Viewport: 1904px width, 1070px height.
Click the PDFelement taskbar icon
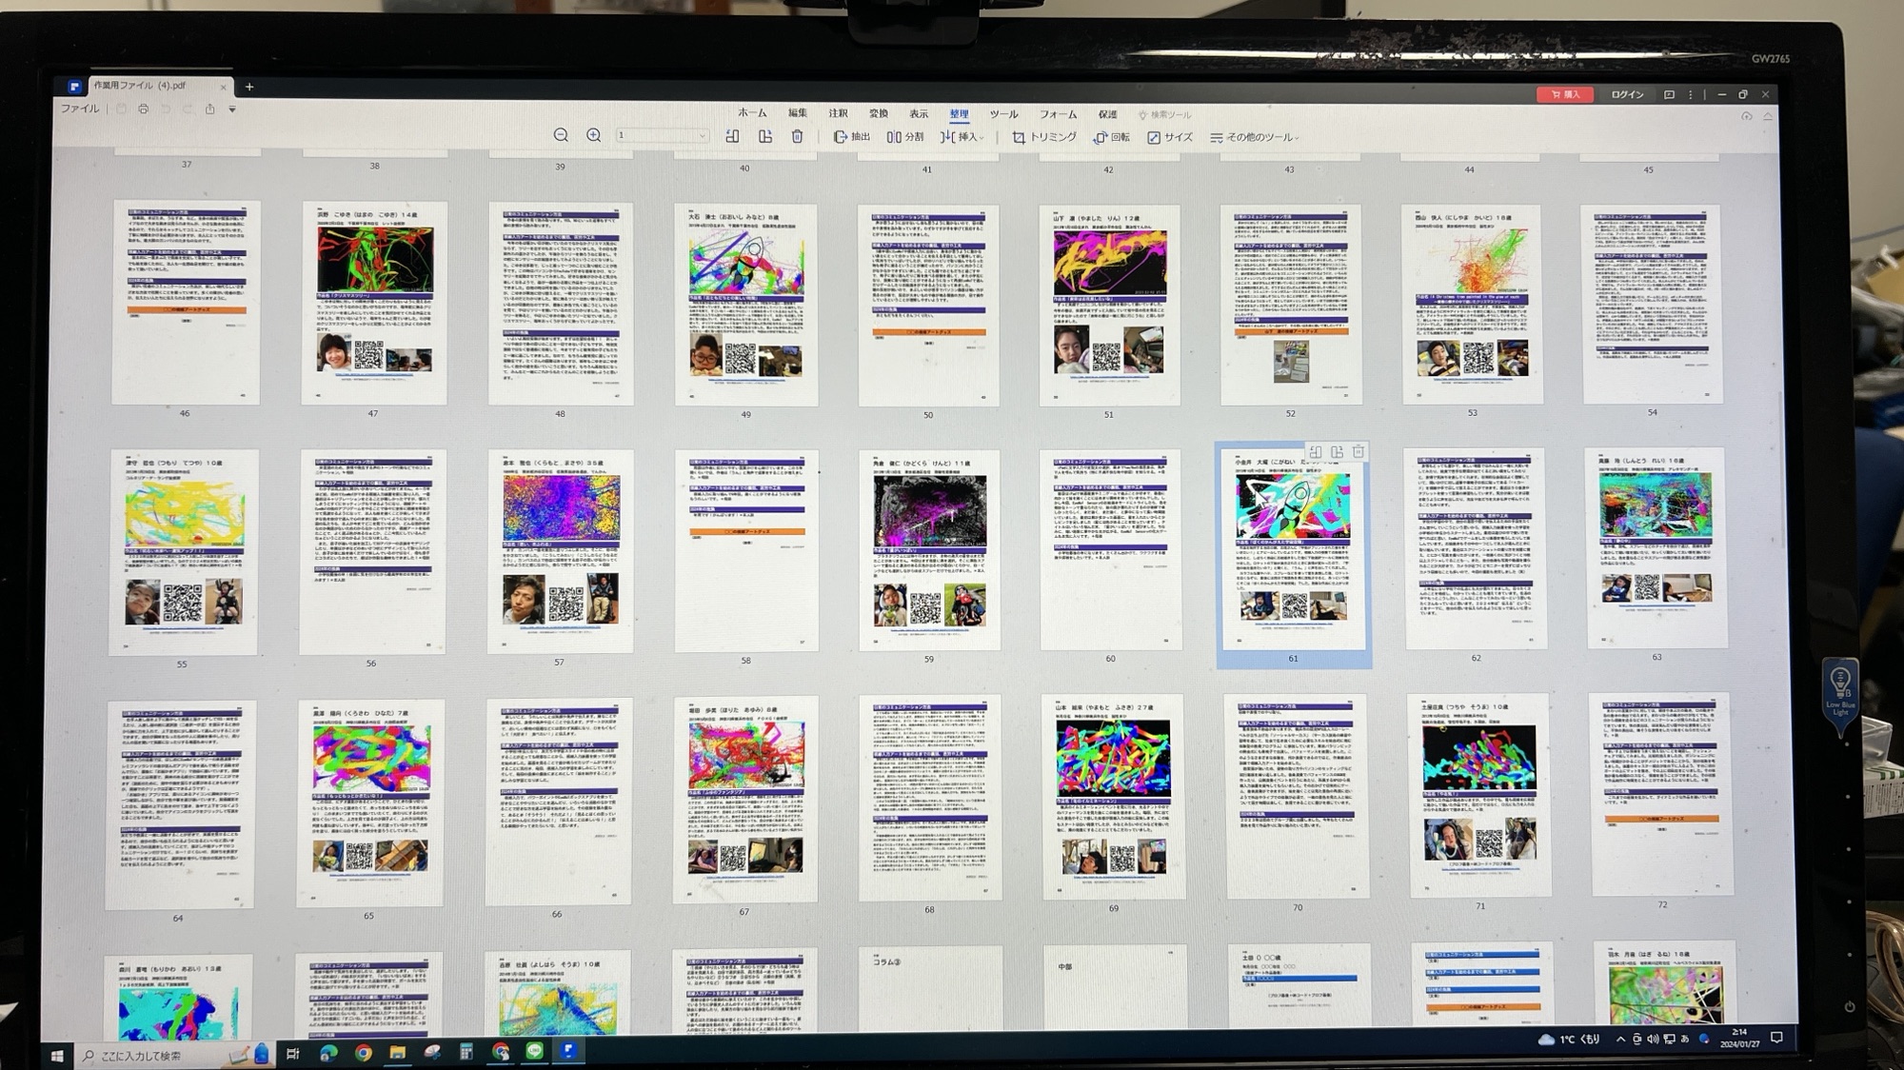pyautogui.click(x=568, y=1050)
